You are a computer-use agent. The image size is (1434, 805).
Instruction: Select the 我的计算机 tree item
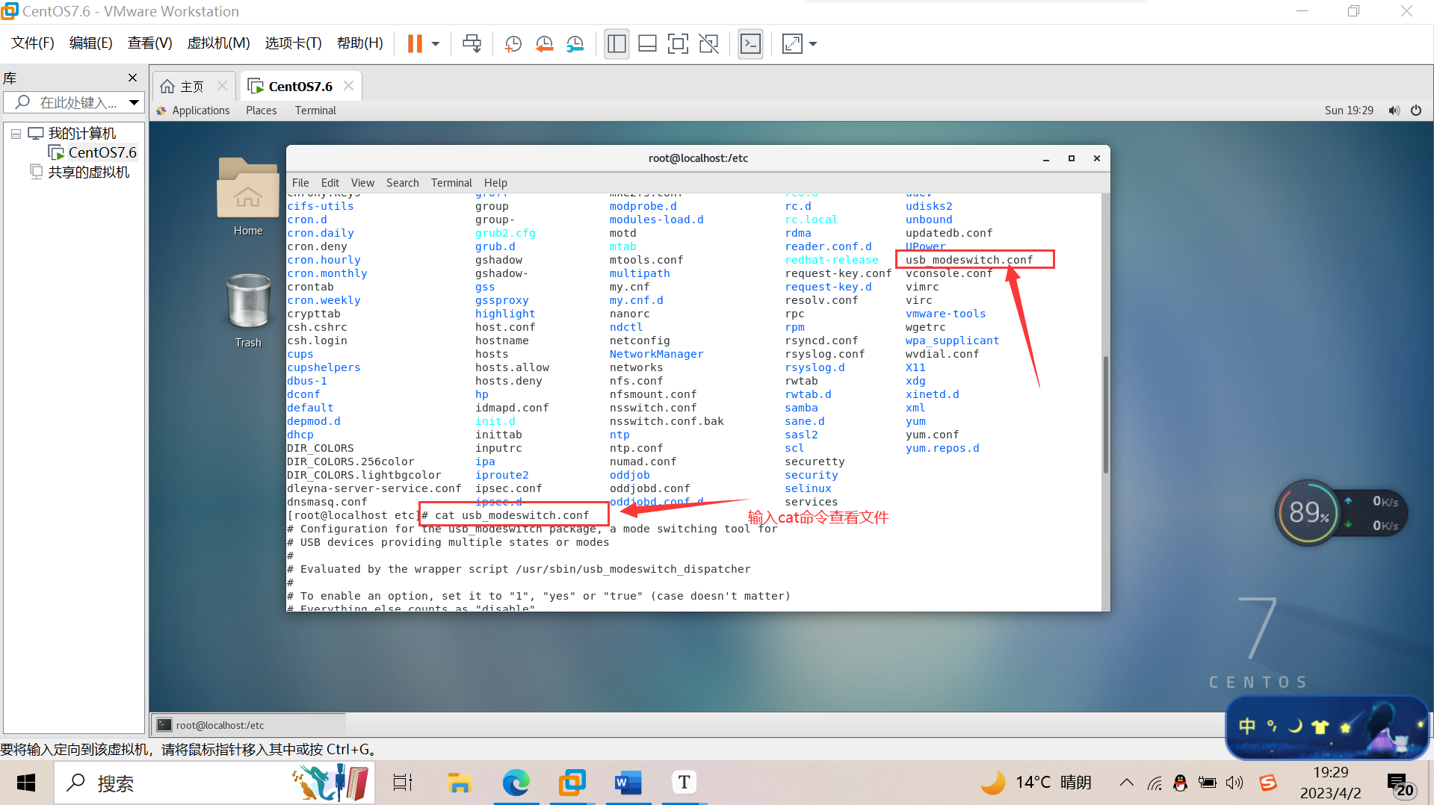81,133
